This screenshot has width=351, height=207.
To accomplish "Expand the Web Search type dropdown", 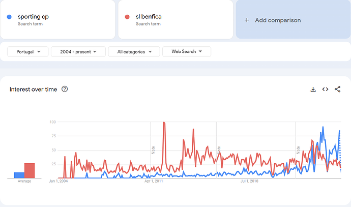I will coord(187,51).
